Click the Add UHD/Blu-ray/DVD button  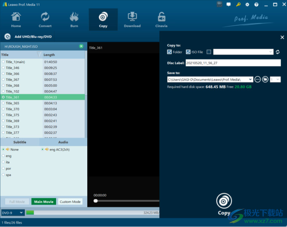tap(28, 37)
